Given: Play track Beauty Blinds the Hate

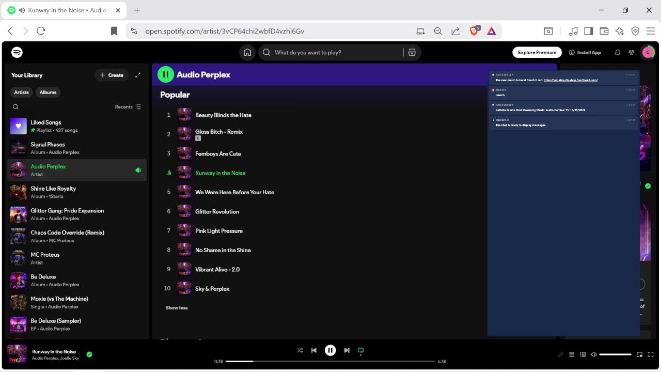Looking at the screenshot, I should coord(223,115).
